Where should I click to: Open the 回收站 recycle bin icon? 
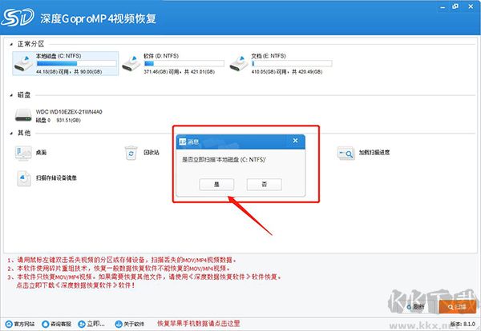tap(131, 153)
